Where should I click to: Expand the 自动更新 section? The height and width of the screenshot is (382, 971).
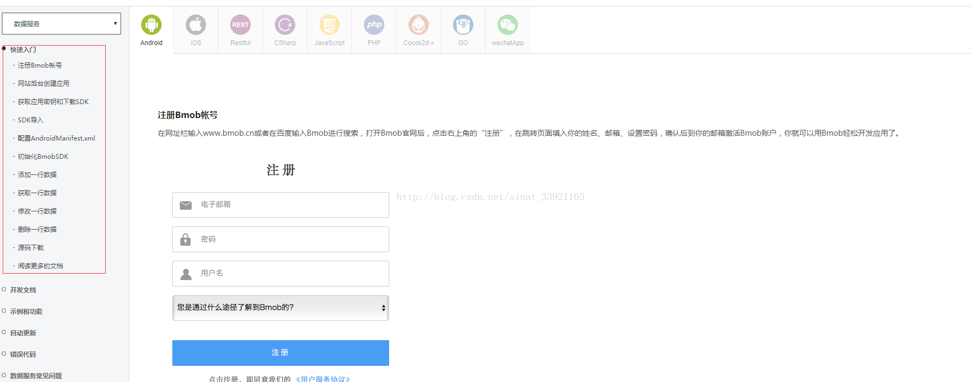[x=23, y=333]
